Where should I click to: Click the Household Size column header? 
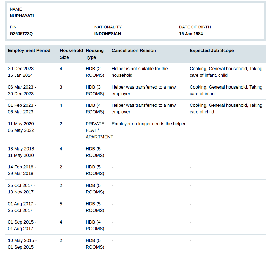point(71,54)
